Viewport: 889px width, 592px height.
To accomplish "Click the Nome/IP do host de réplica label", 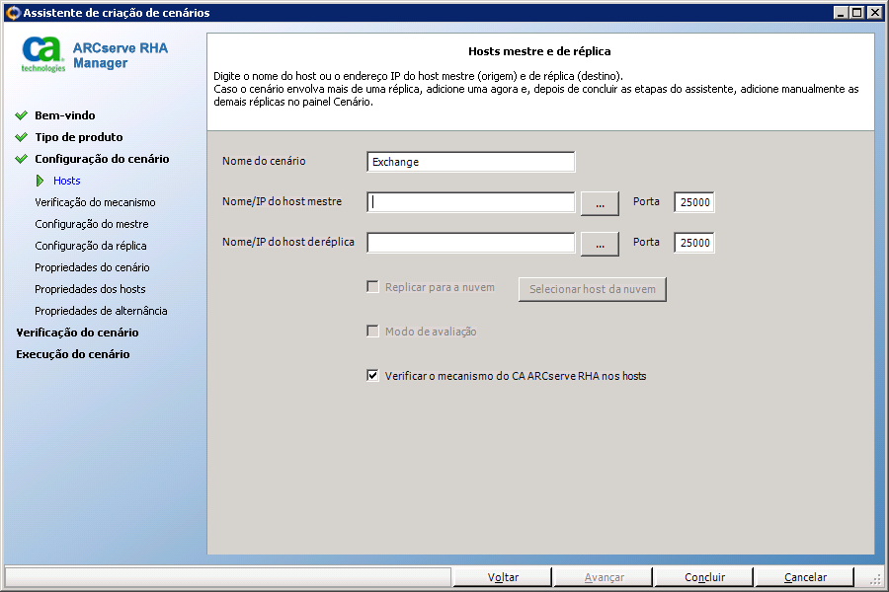I will (x=288, y=242).
